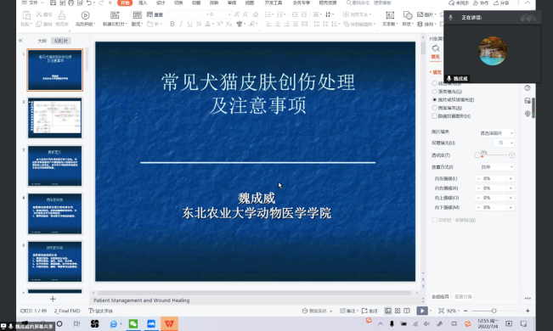553x331 pixels.
Task: Click the Bold formatting icon
Action: tap(172, 24)
